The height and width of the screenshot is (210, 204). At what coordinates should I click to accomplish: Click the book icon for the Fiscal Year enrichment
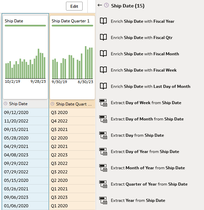(x=103, y=21)
